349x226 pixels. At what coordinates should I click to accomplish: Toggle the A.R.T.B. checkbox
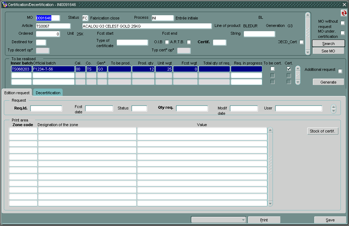pyautogui.click(x=189, y=42)
